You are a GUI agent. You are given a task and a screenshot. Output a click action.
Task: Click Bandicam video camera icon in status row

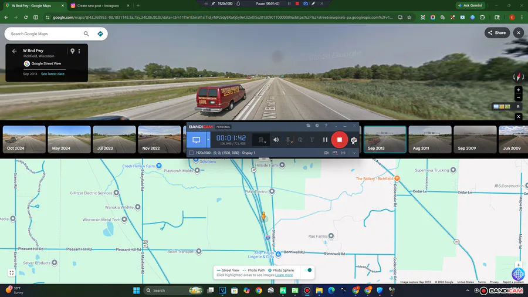pyautogui.click(x=326, y=153)
